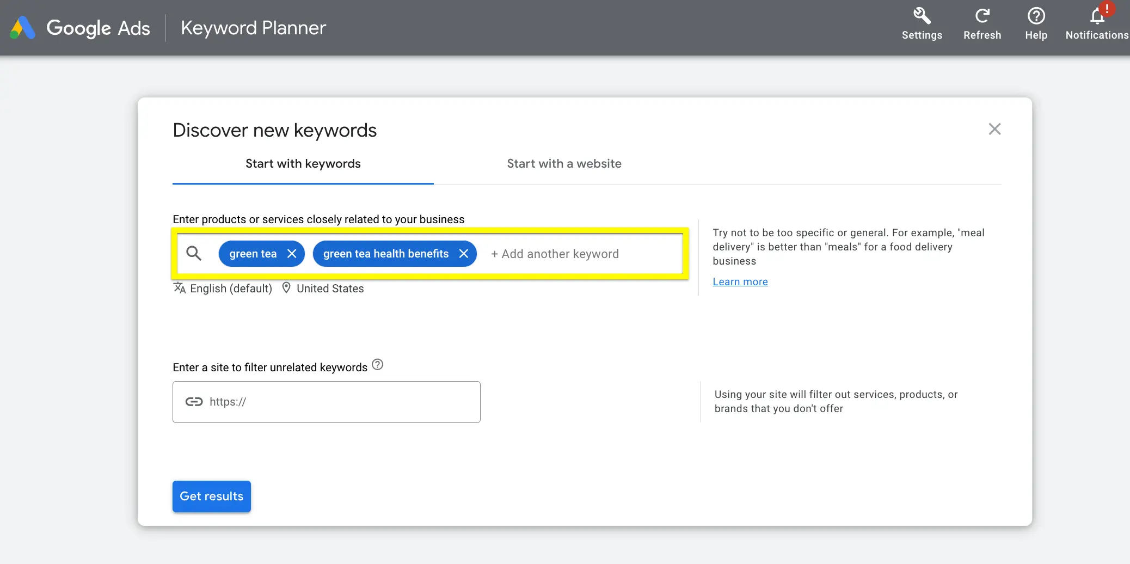Select the 'green tea health benefits' chip
This screenshot has width=1130, height=564.
click(385, 254)
